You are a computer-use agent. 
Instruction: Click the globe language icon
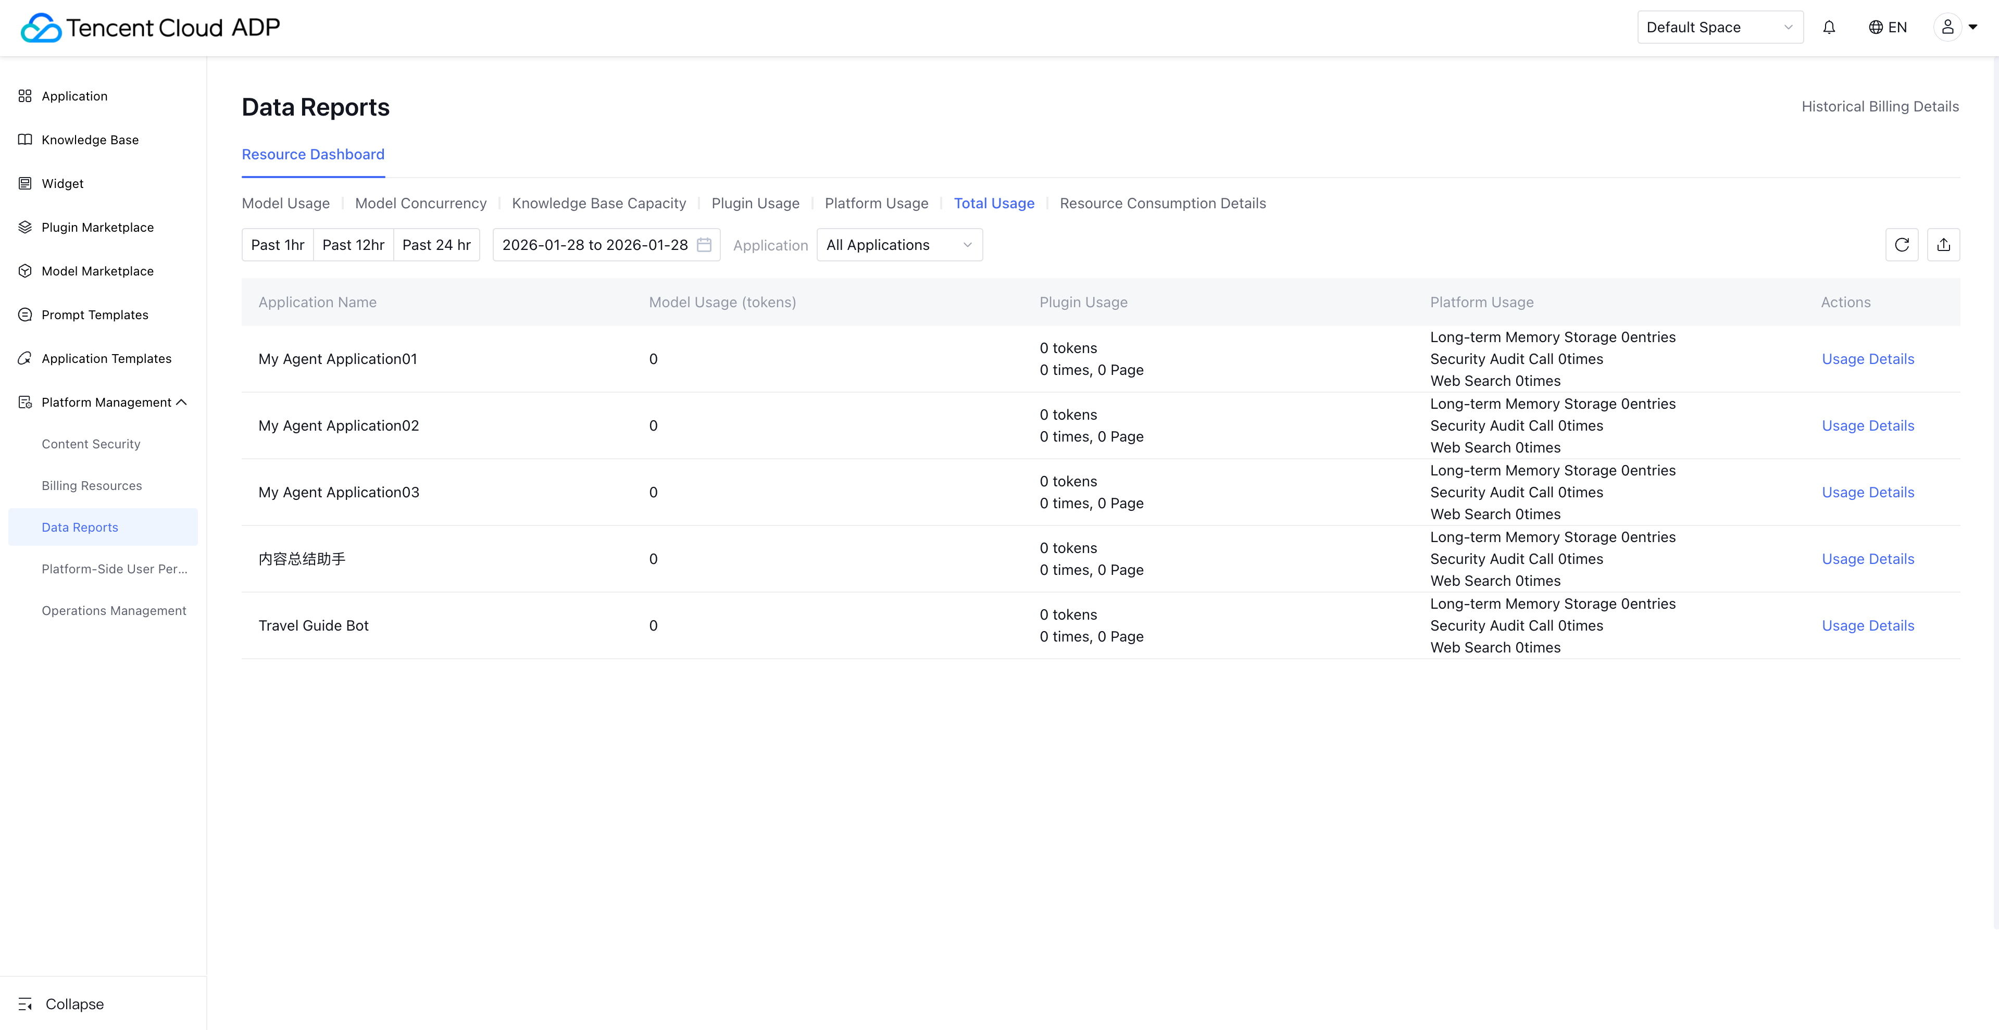pyautogui.click(x=1876, y=27)
